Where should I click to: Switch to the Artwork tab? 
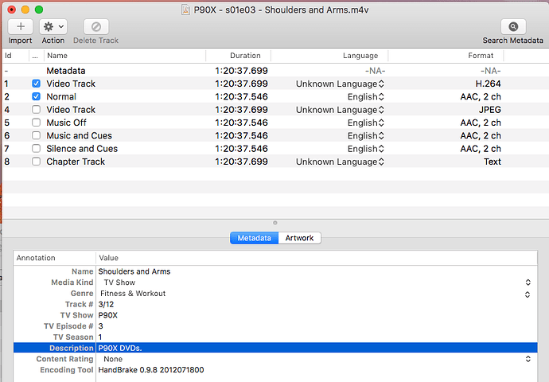[299, 238]
